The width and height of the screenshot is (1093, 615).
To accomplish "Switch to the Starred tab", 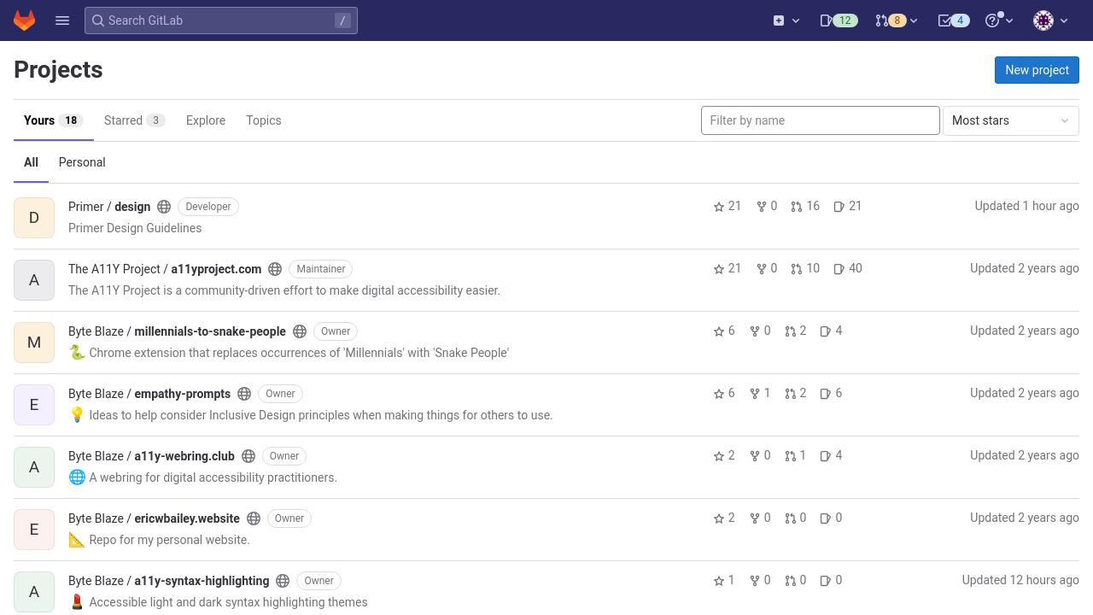I will 134,120.
